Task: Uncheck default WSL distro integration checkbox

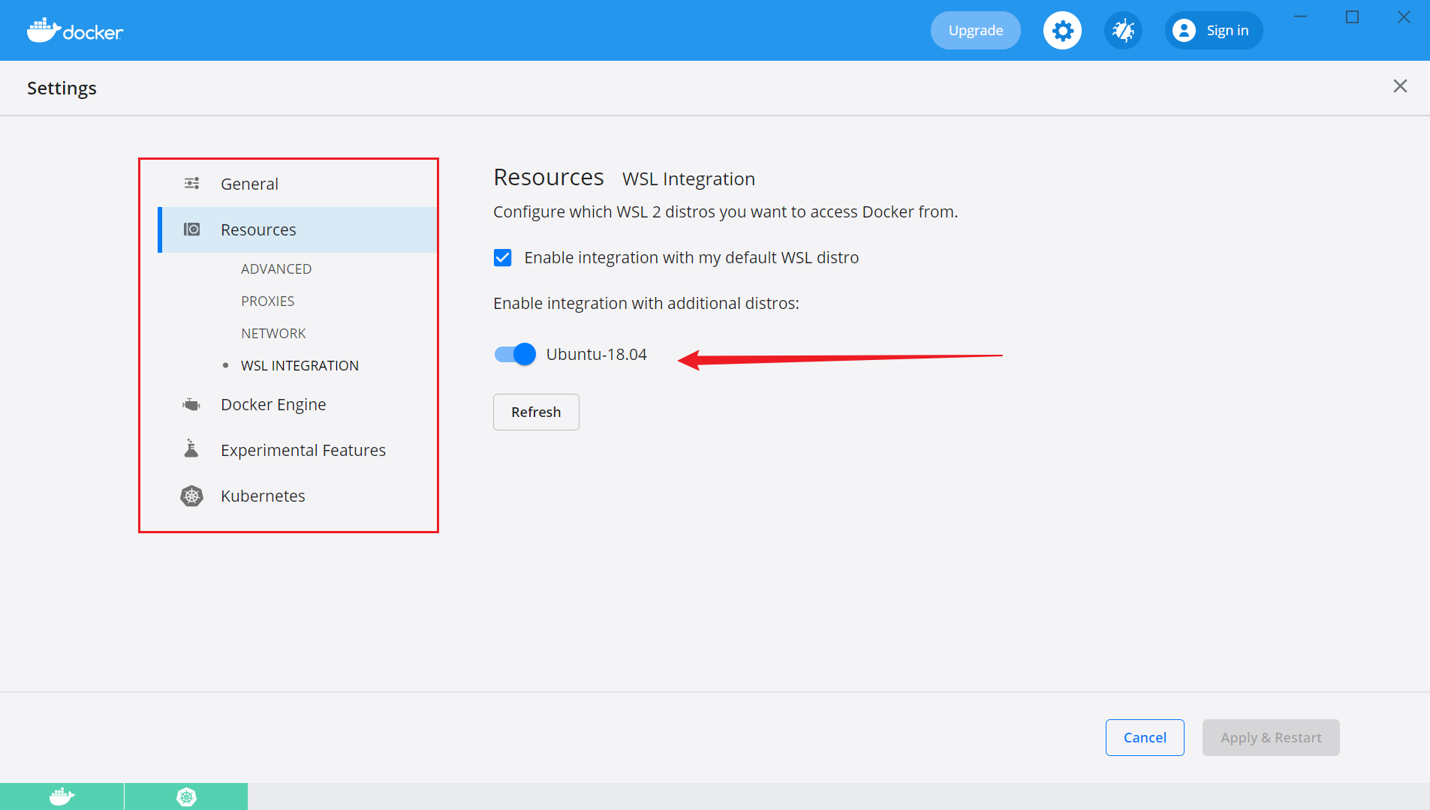Action: [503, 258]
